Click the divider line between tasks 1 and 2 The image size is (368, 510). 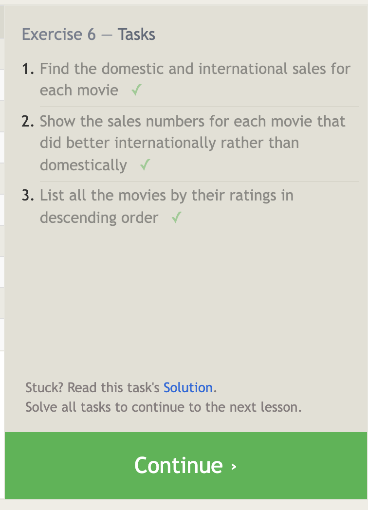pyautogui.click(x=200, y=106)
